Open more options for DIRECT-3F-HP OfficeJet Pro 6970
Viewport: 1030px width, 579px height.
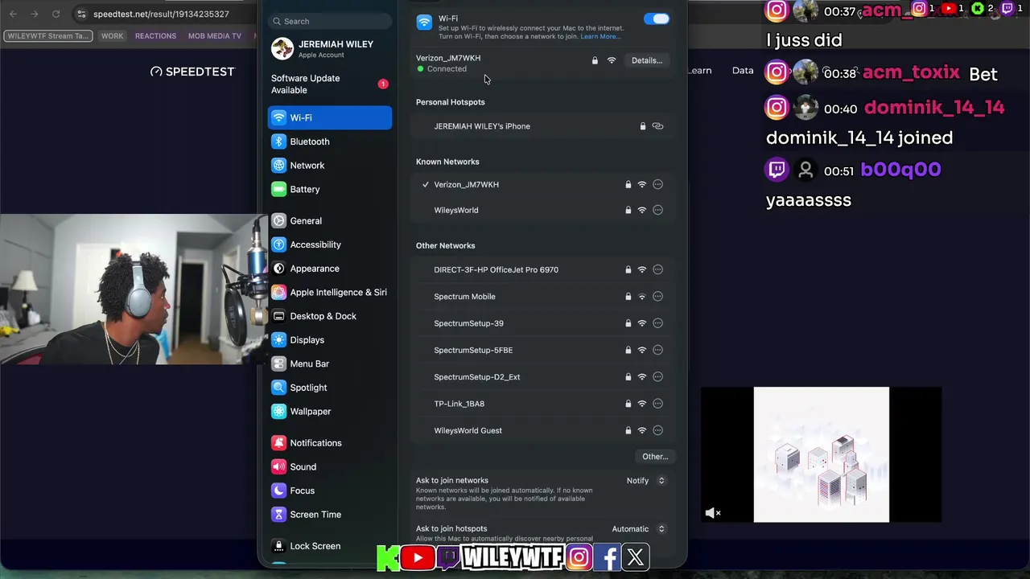click(x=657, y=269)
